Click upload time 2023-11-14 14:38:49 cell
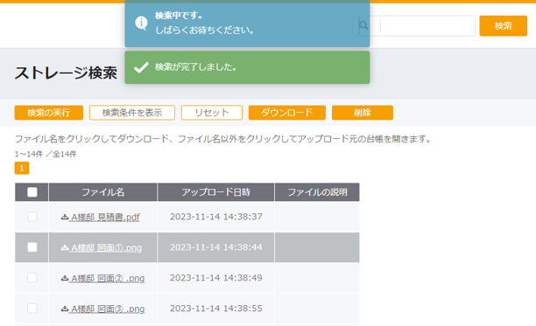This screenshot has width=536, height=326. click(x=216, y=278)
